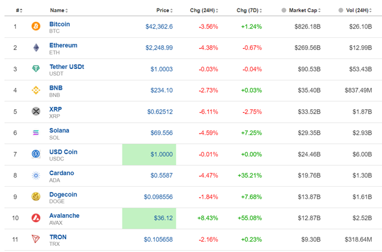
Task: Click Ethereum price $2,248.99
Action: (159, 48)
